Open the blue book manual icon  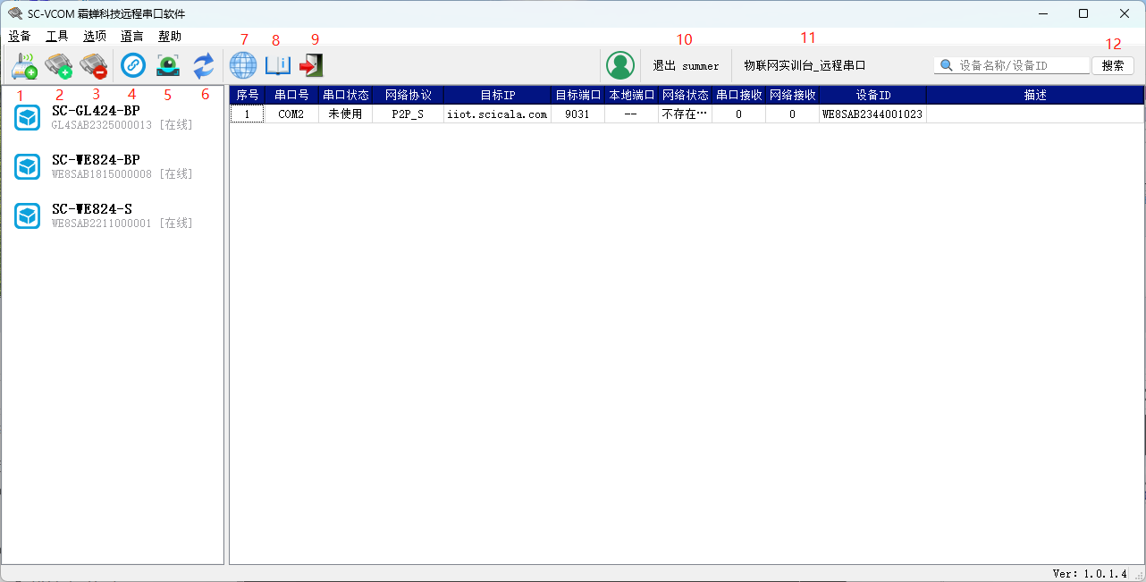[277, 65]
